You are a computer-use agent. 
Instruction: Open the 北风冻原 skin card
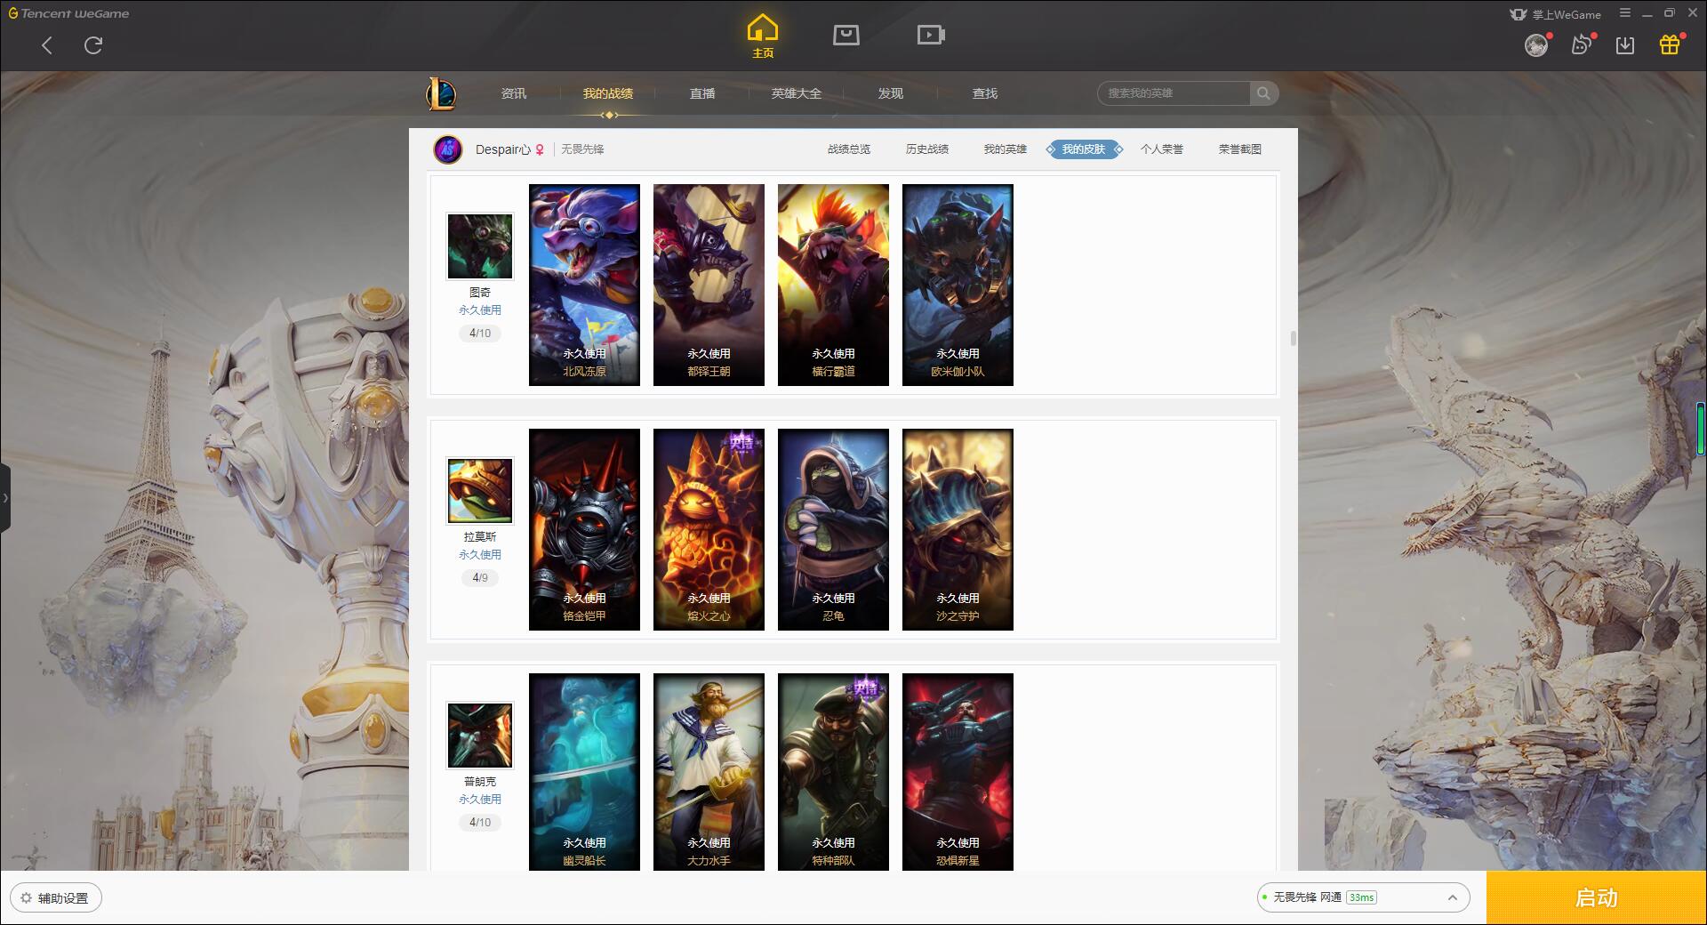coord(584,285)
